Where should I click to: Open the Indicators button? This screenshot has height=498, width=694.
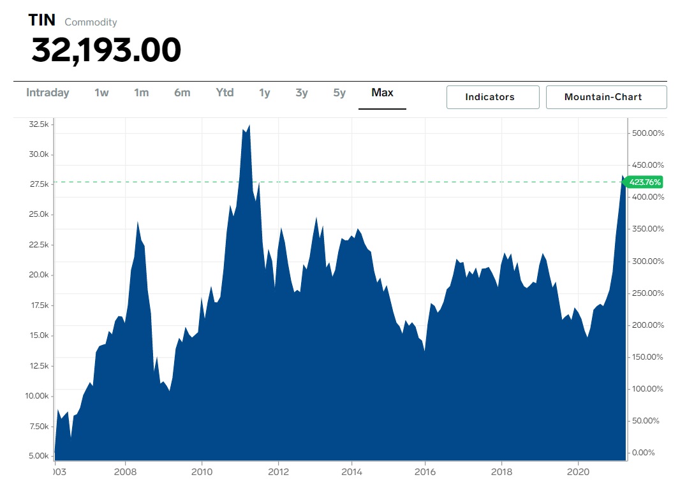[492, 97]
